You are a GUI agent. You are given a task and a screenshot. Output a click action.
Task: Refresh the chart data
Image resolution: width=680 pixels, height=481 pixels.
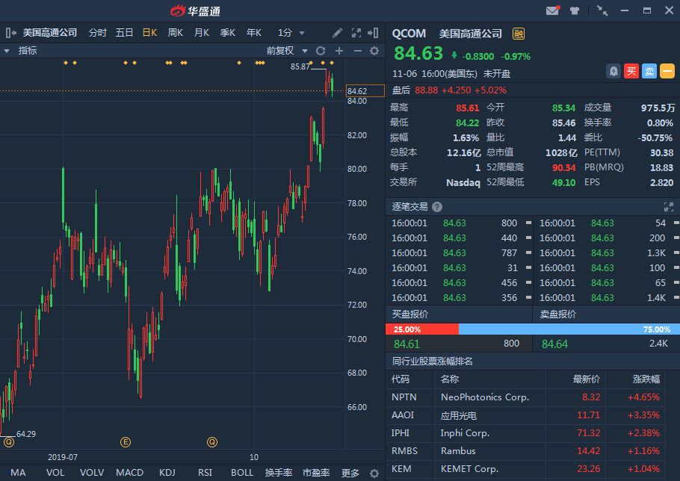tap(321, 51)
